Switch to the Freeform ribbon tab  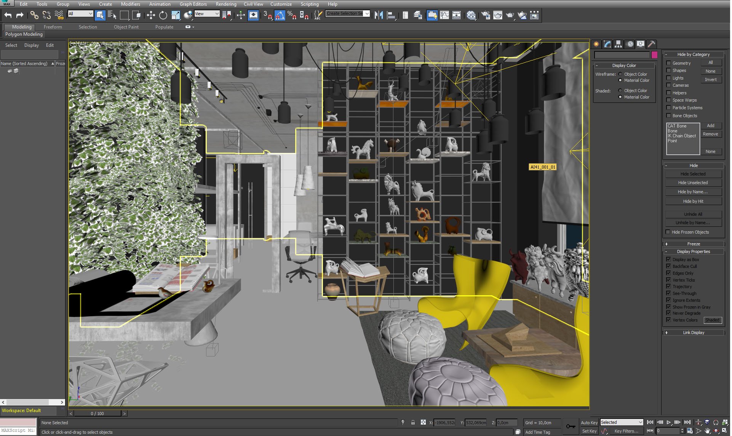click(x=53, y=27)
